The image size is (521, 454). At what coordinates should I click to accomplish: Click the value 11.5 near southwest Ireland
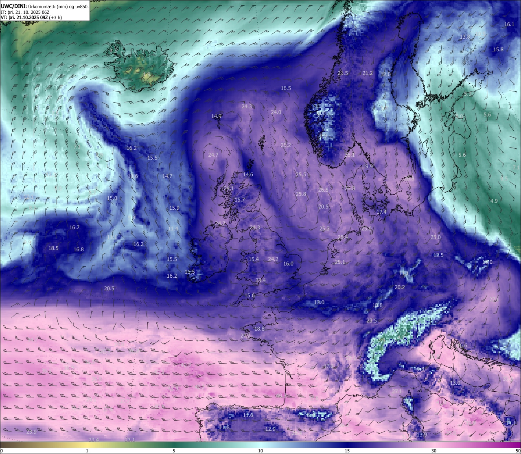coord(190,272)
